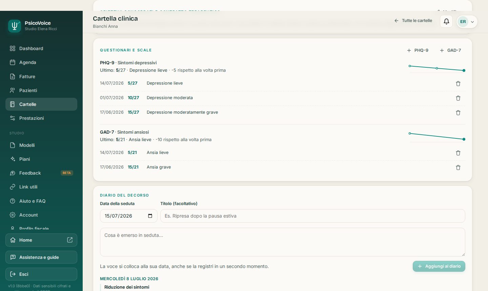This screenshot has height=291, width=488.
Task: Open Fatture section
Action: tap(41, 76)
